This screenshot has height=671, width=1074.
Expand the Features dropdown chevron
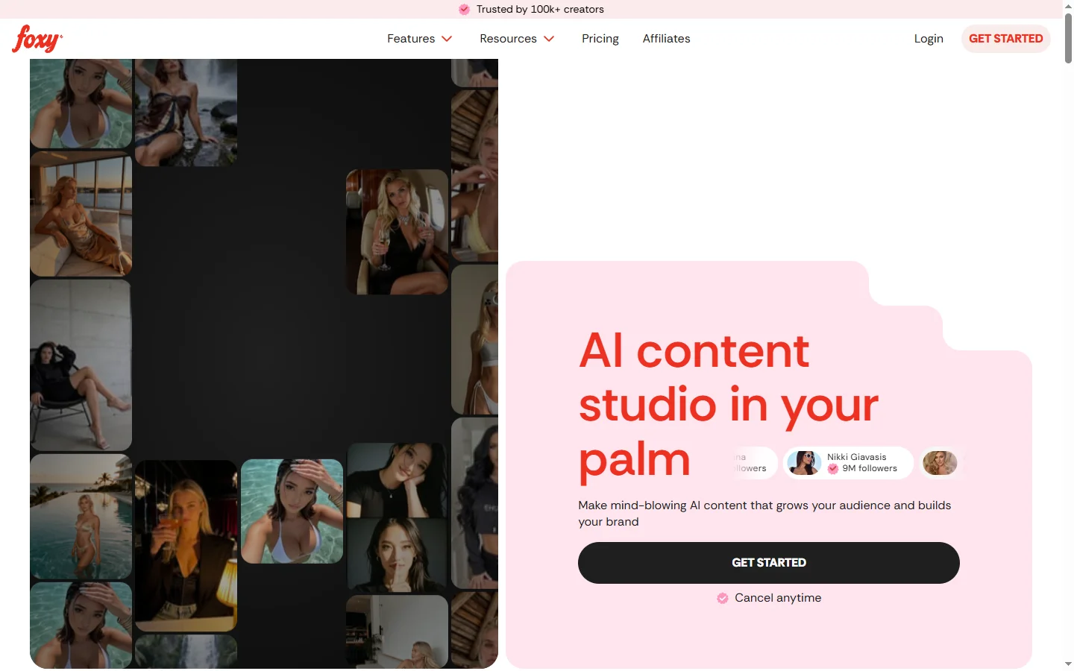tap(447, 39)
